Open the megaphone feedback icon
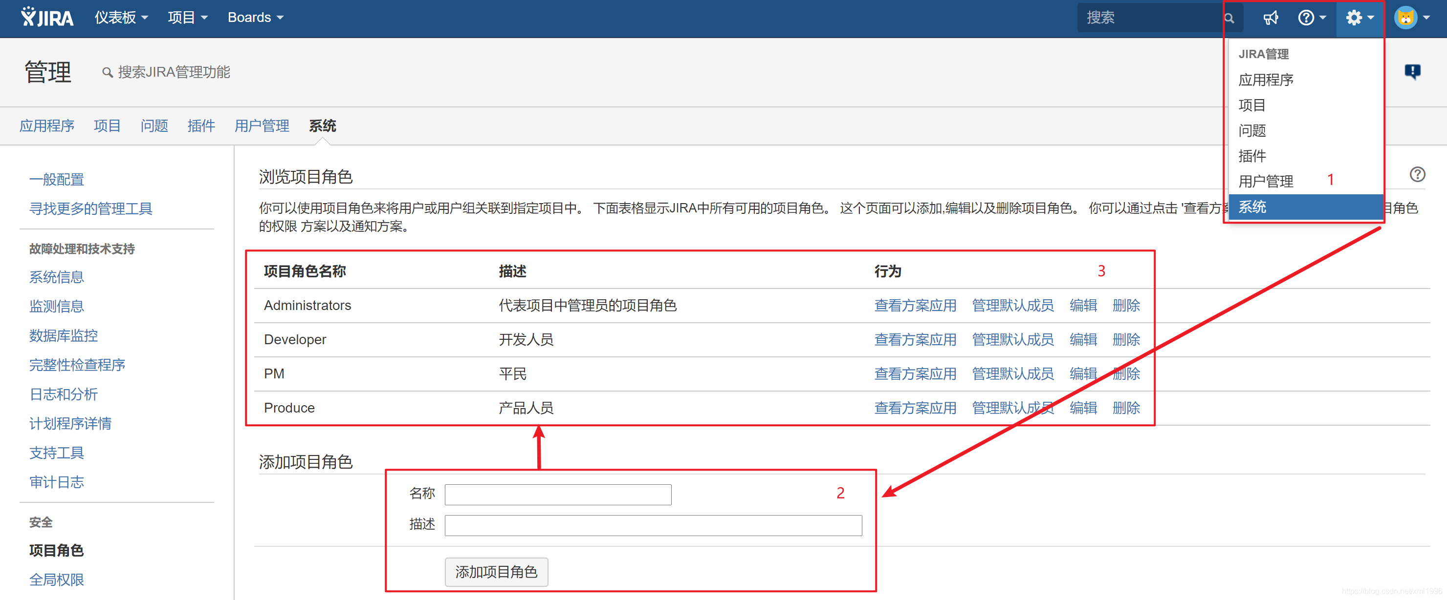Image resolution: width=1447 pixels, height=600 pixels. coord(1270,18)
